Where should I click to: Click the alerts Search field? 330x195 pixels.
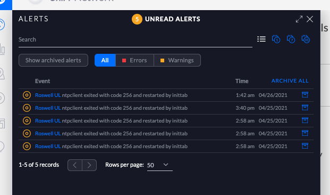(136, 39)
